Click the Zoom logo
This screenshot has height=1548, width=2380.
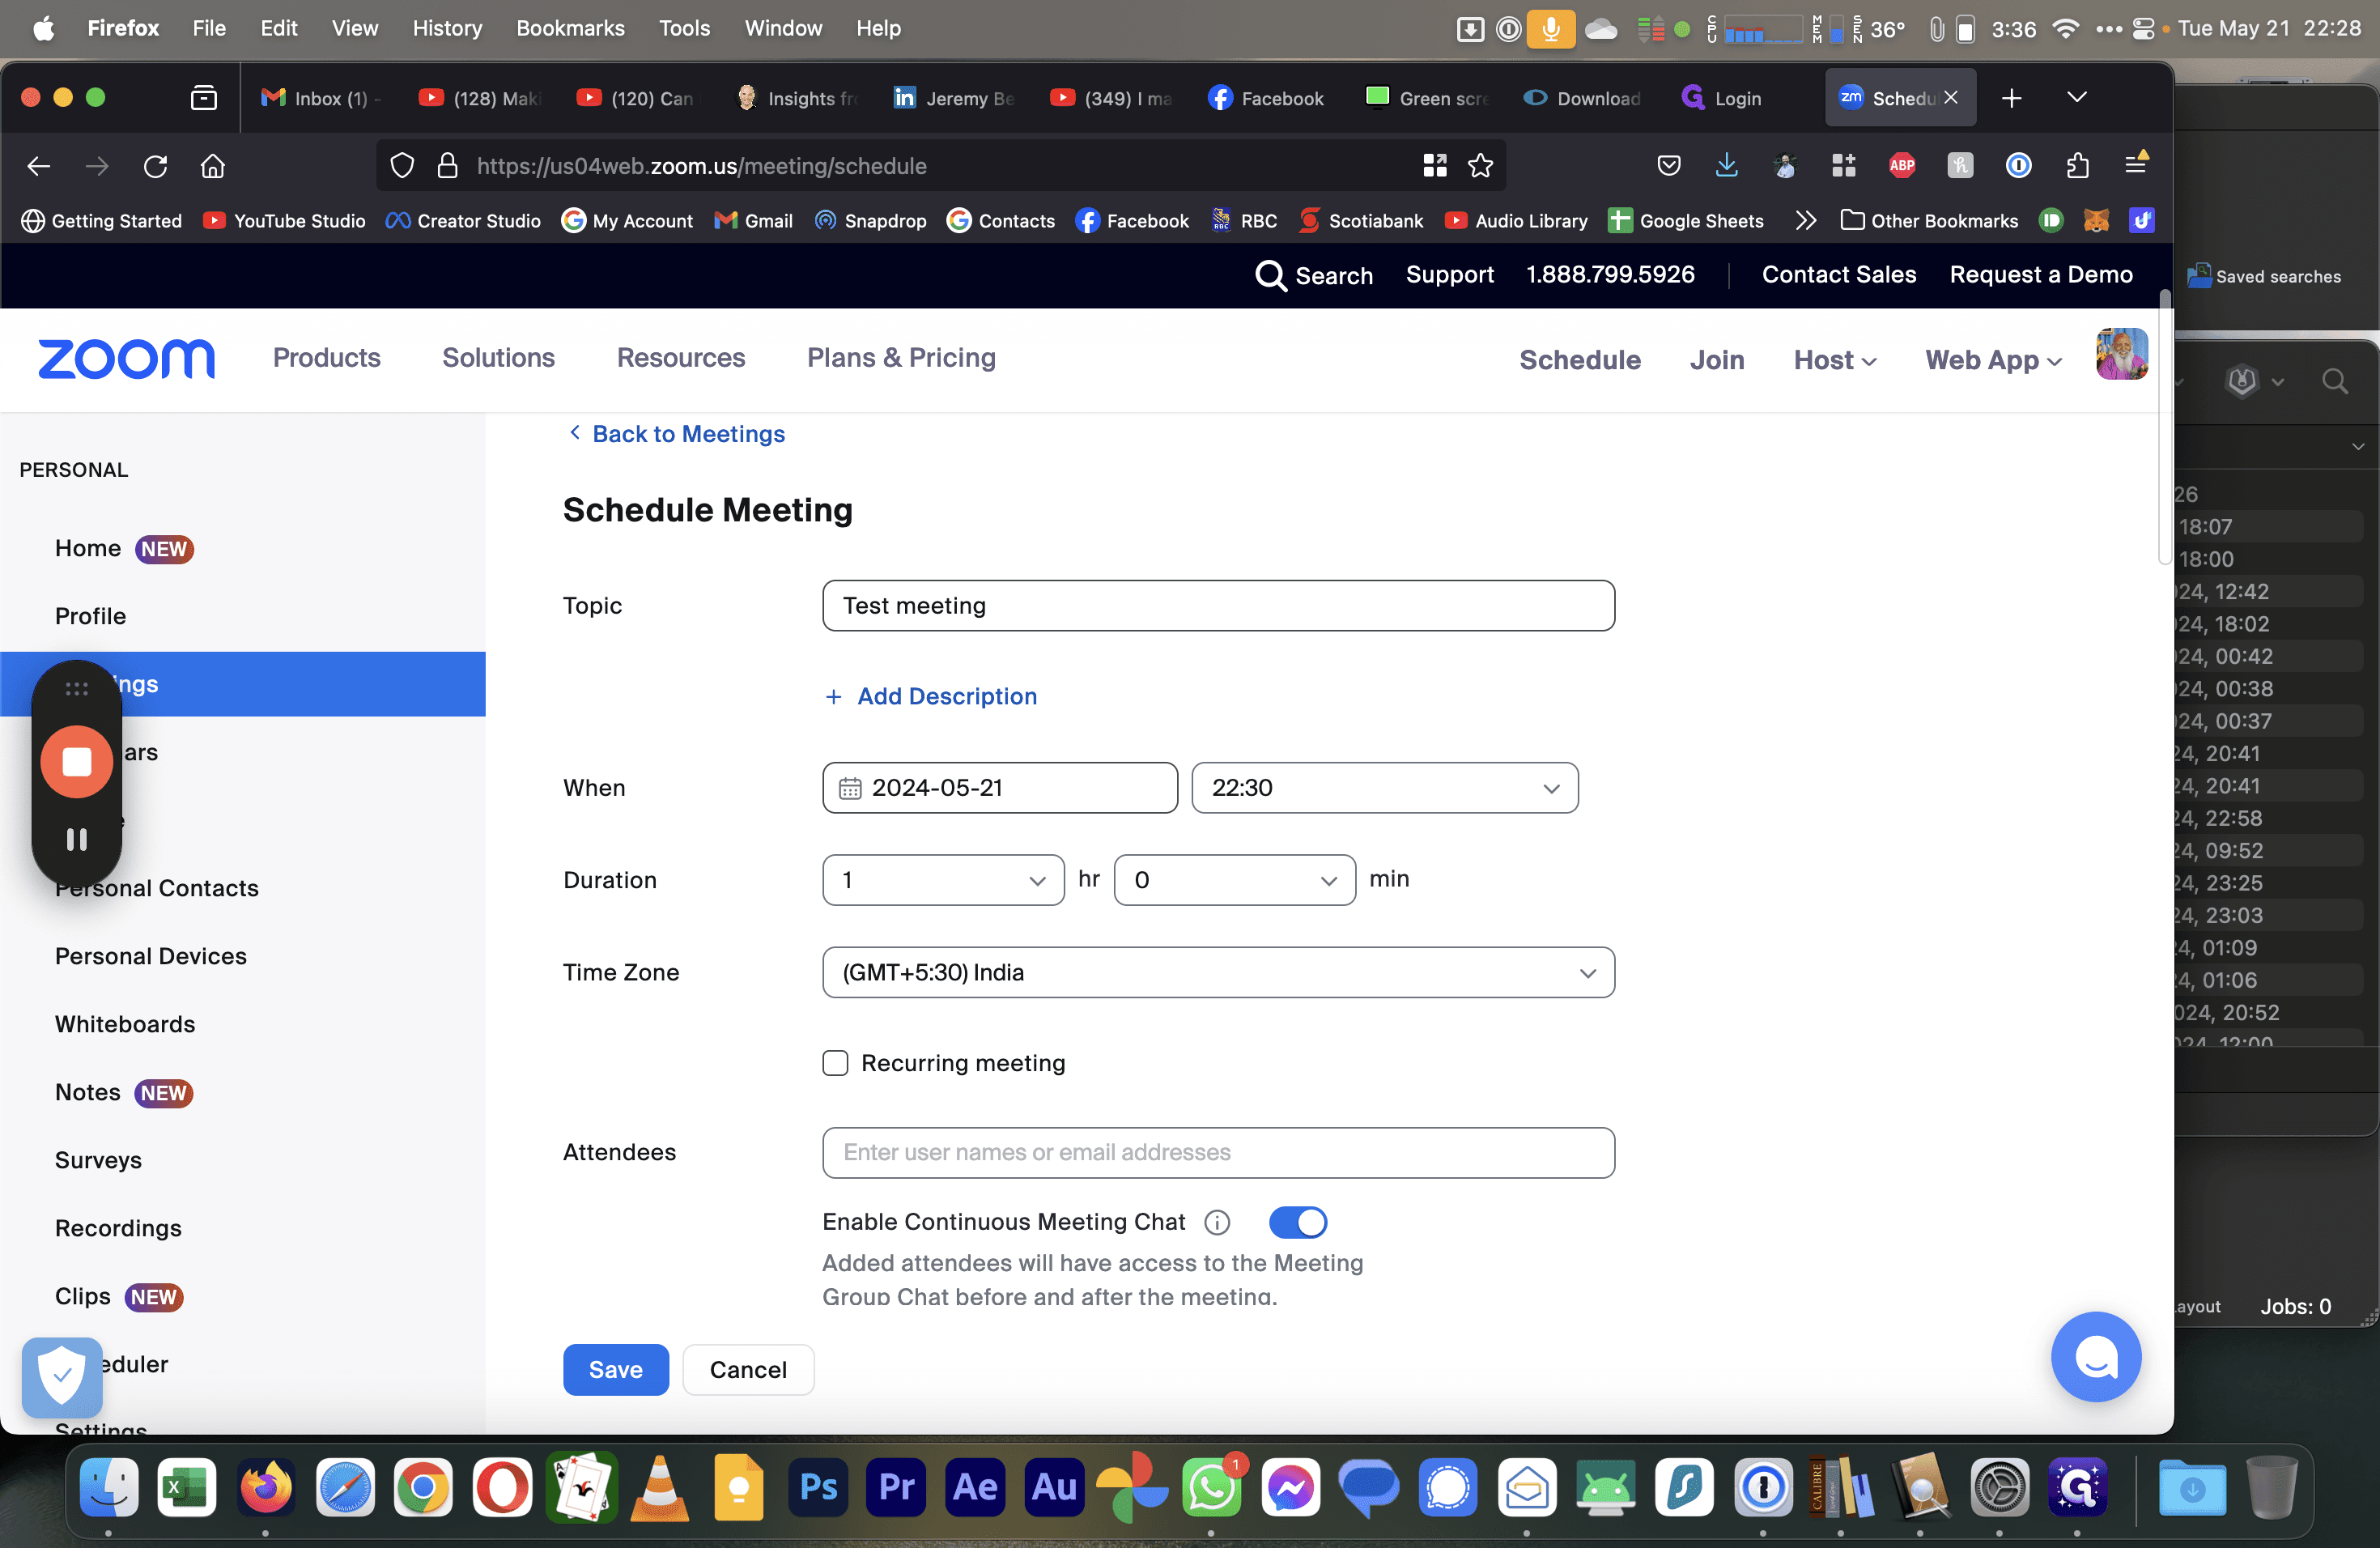[x=127, y=359]
